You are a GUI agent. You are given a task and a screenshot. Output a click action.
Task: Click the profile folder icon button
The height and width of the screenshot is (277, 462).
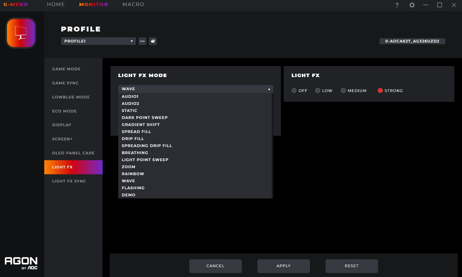[x=153, y=41]
